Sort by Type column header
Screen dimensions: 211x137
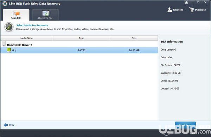click(x=82, y=38)
